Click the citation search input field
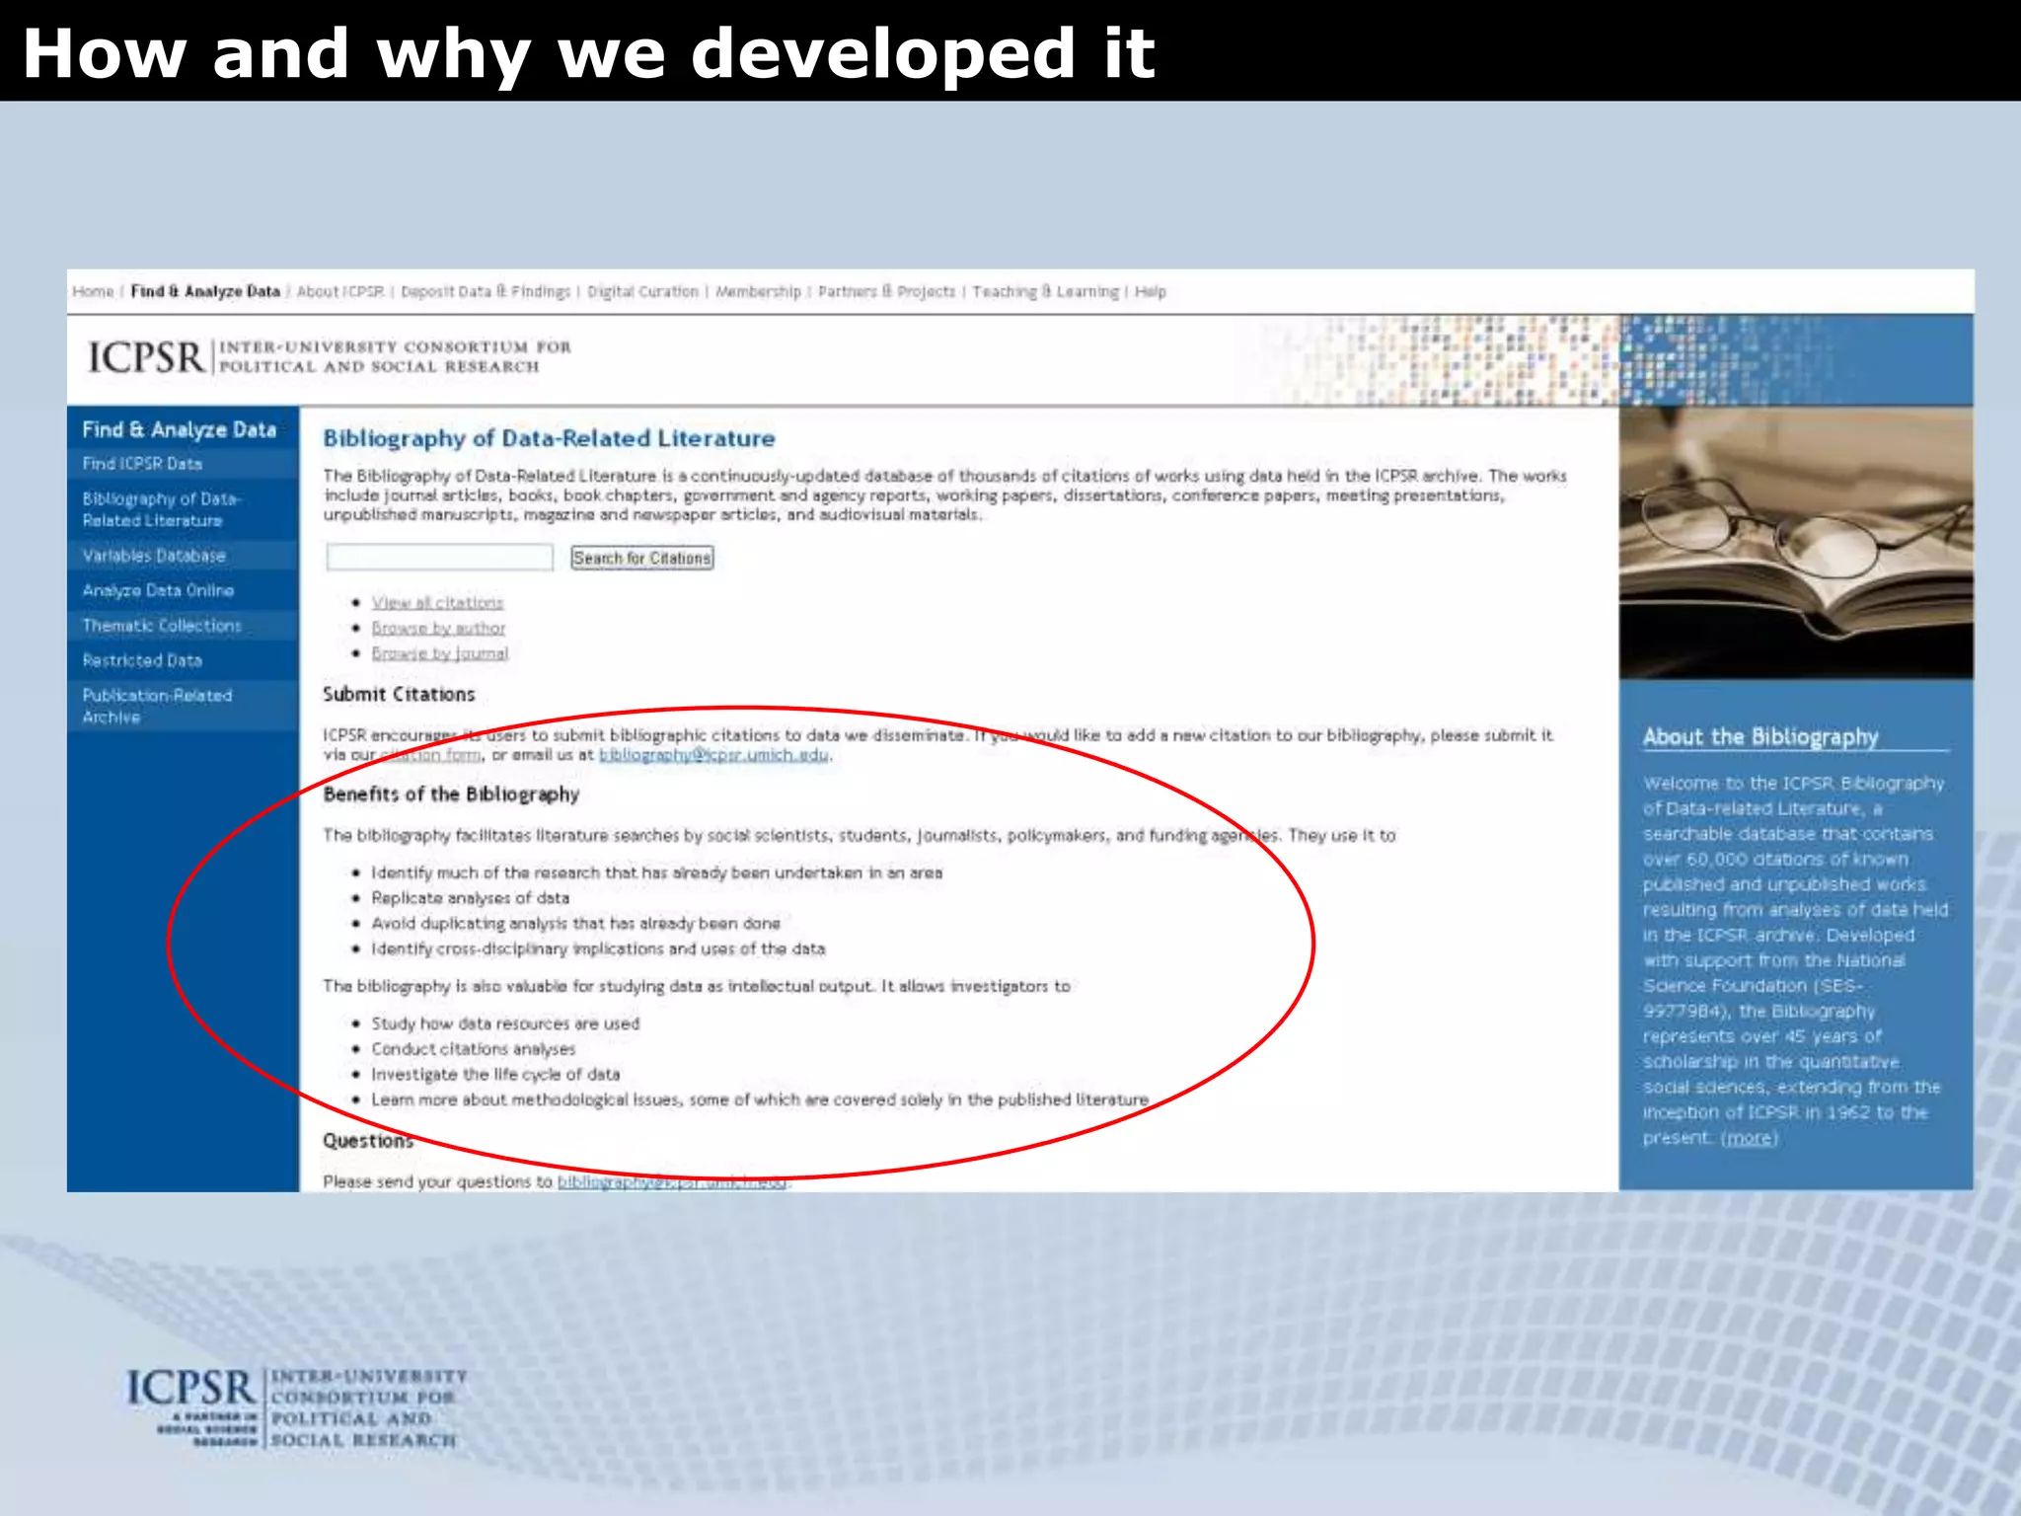Screen dimensions: 2021x1516 pyautogui.click(x=439, y=558)
